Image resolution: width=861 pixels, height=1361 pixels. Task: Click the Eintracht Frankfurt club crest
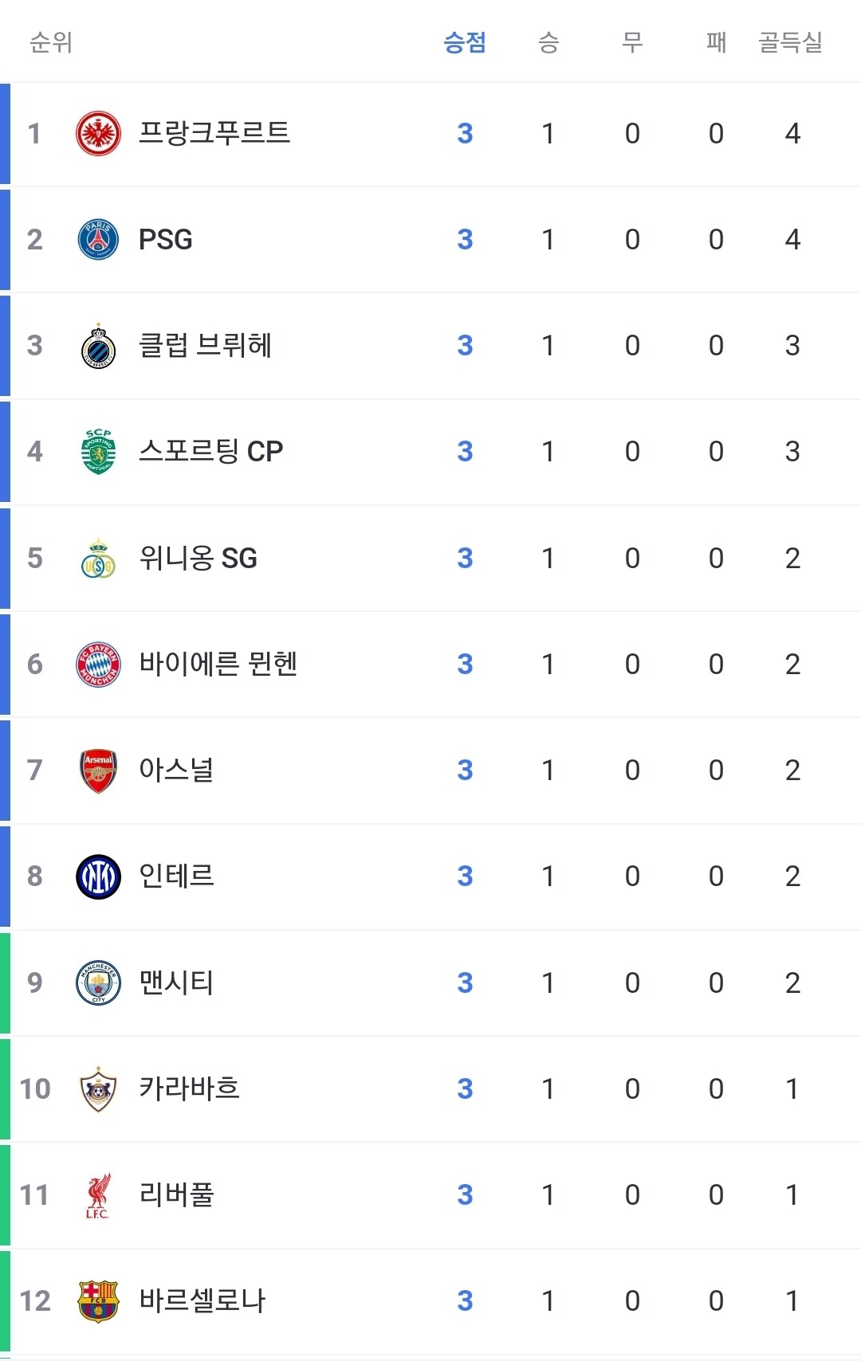click(98, 133)
